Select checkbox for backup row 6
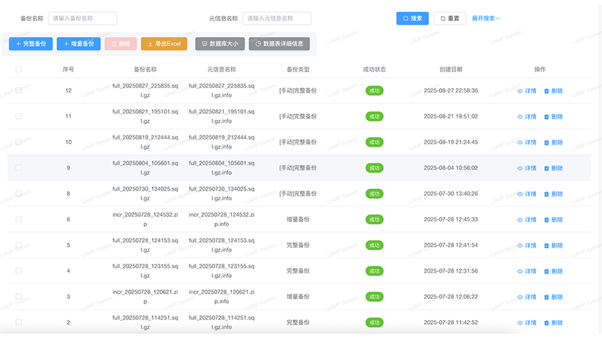Screen dimensions: 602x339 (18, 219)
